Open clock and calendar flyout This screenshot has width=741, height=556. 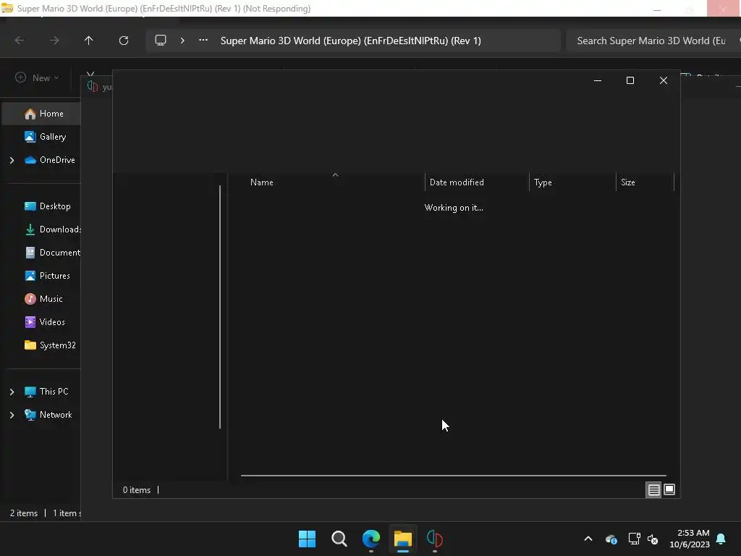pyautogui.click(x=690, y=539)
